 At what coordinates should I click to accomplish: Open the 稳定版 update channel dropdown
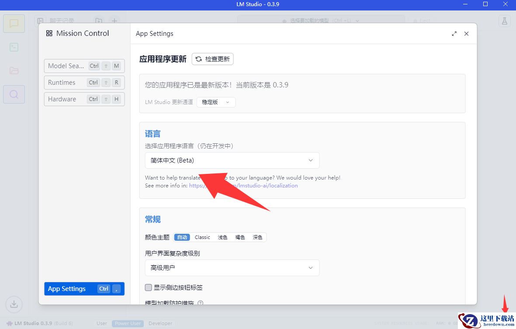pyautogui.click(x=216, y=102)
